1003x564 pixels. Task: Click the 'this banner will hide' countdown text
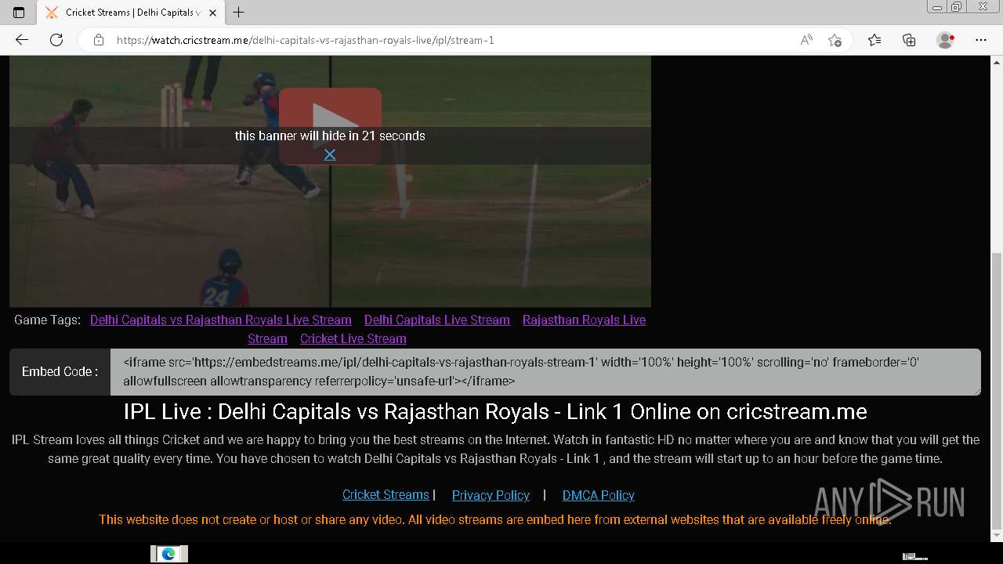(330, 136)
